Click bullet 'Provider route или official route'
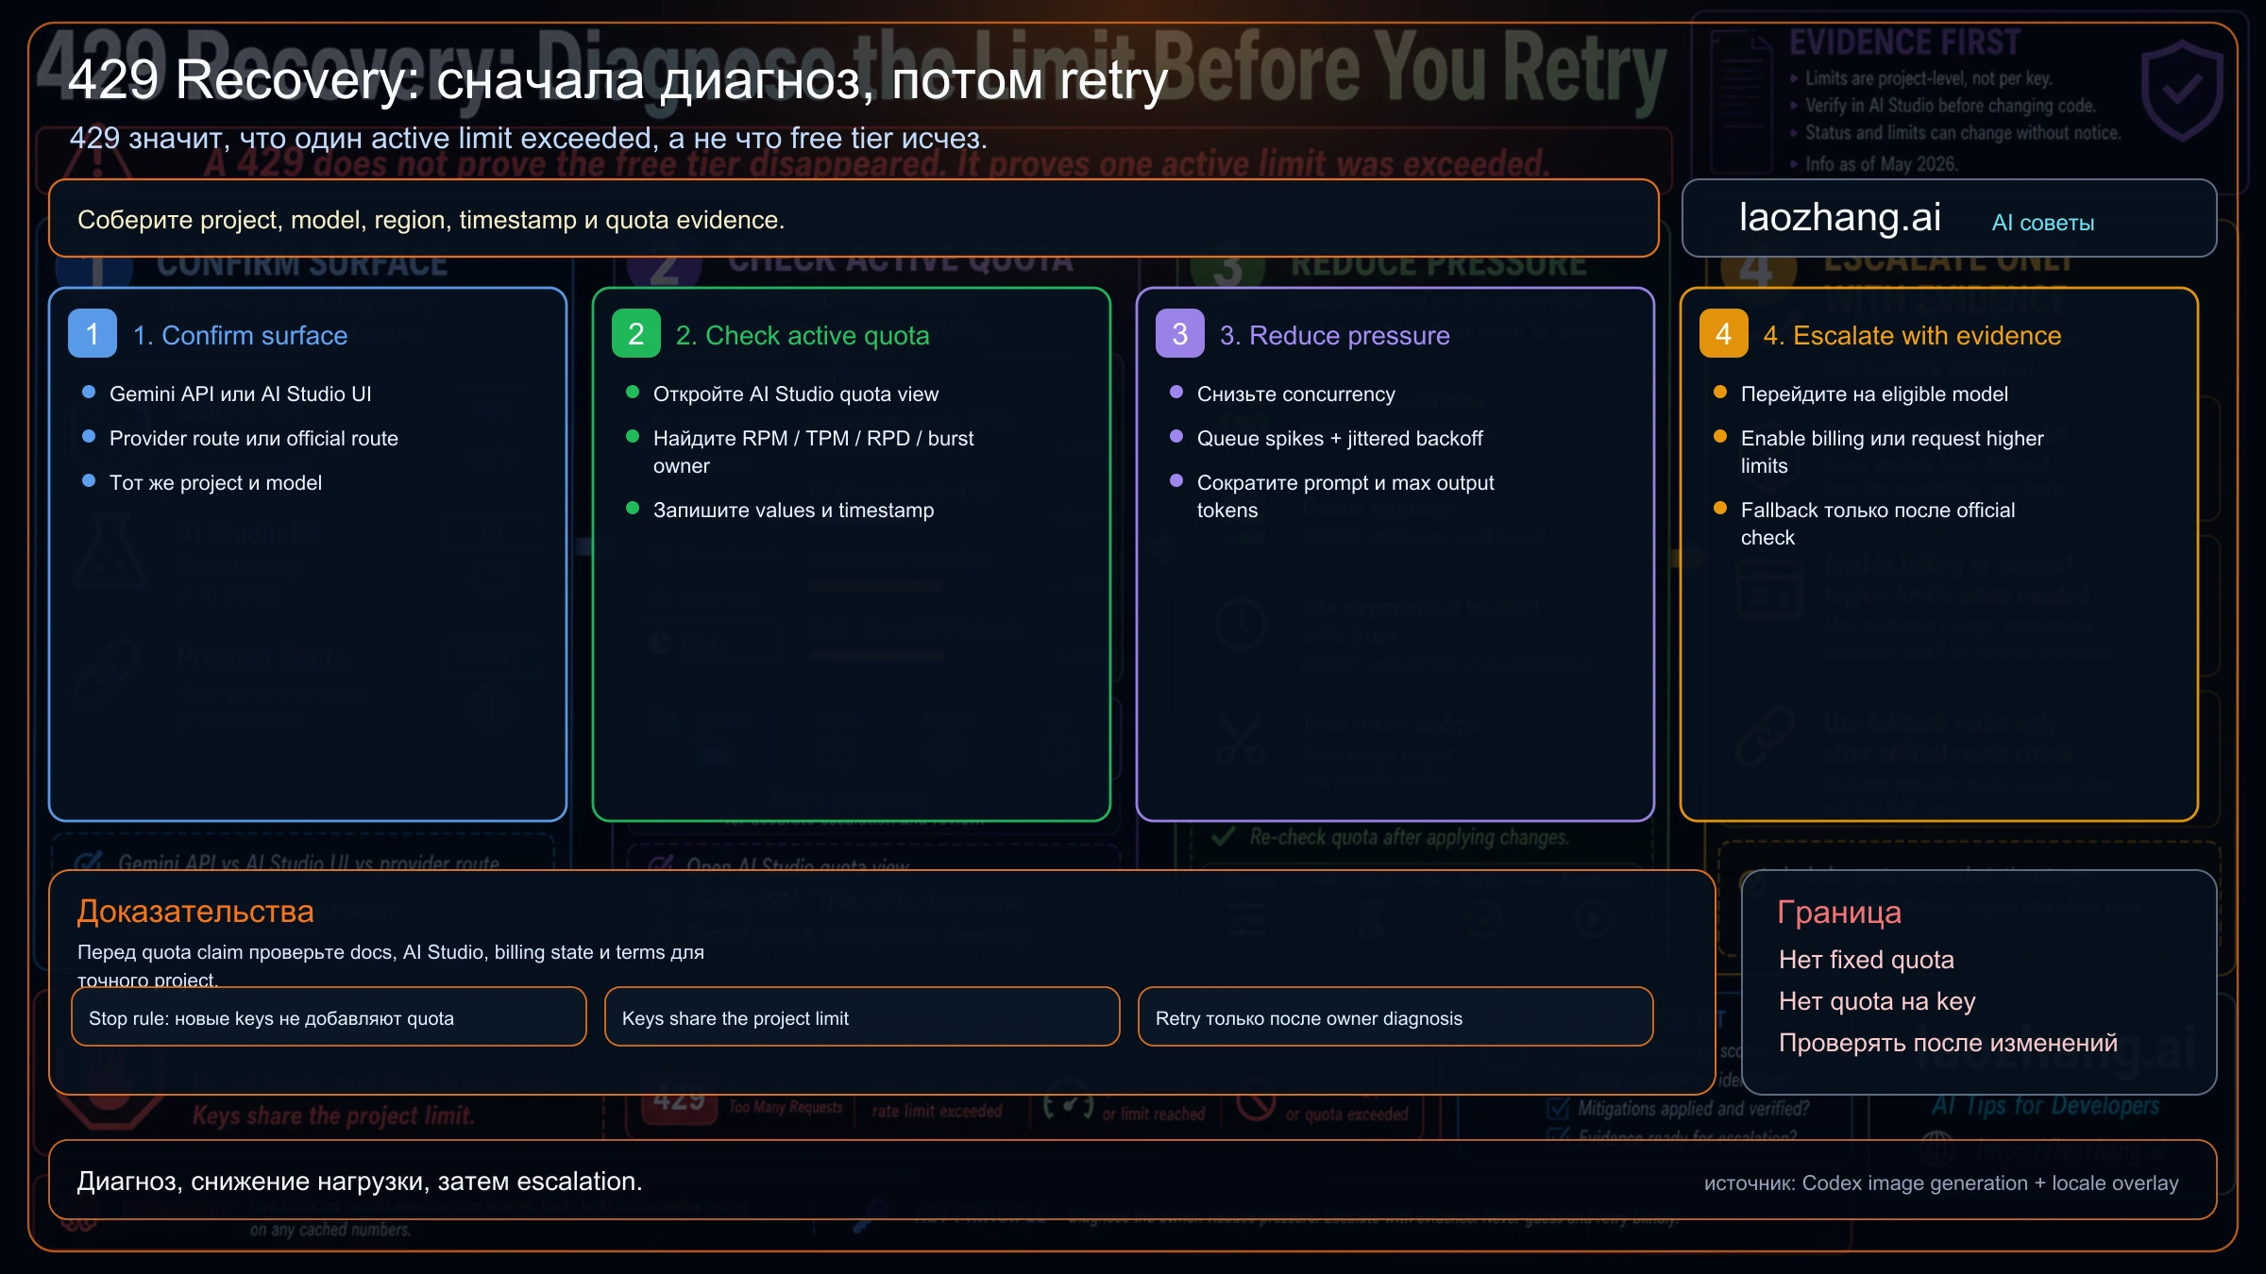This screenshot has width=2266, height=1274. coord(254,439)
